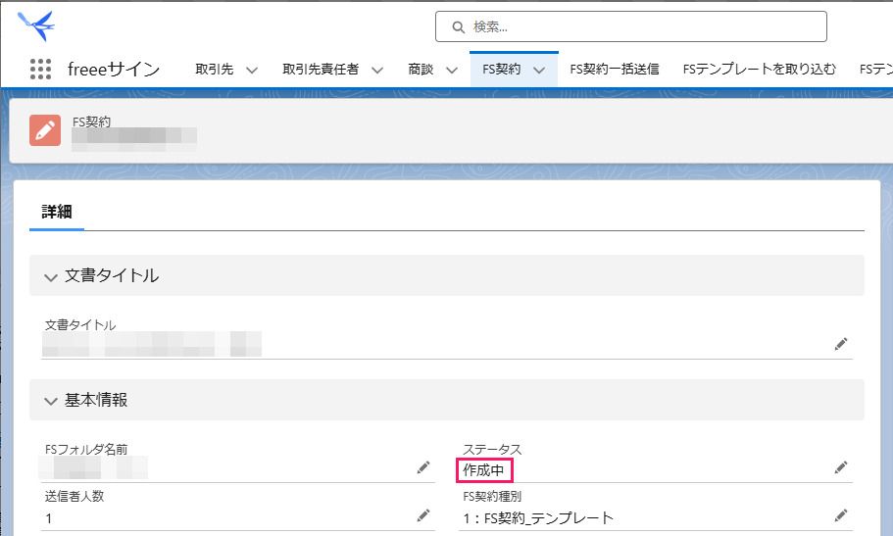Open the FS契約一括送信 tab
893x536 pixels.
[x=615, y=69]
